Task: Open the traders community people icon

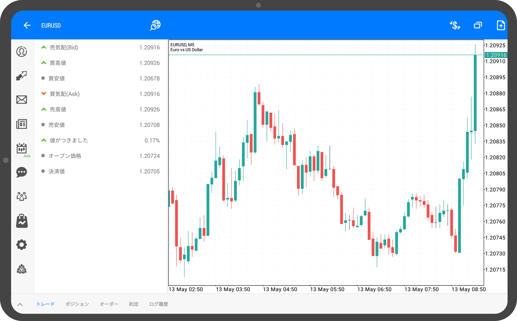Action: point(22,197)
